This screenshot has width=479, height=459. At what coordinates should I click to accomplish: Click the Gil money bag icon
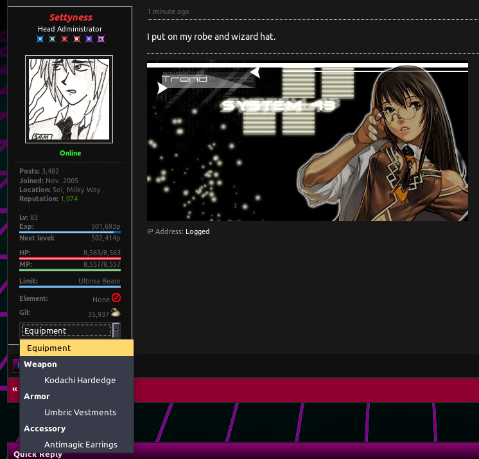pos(116,312)
